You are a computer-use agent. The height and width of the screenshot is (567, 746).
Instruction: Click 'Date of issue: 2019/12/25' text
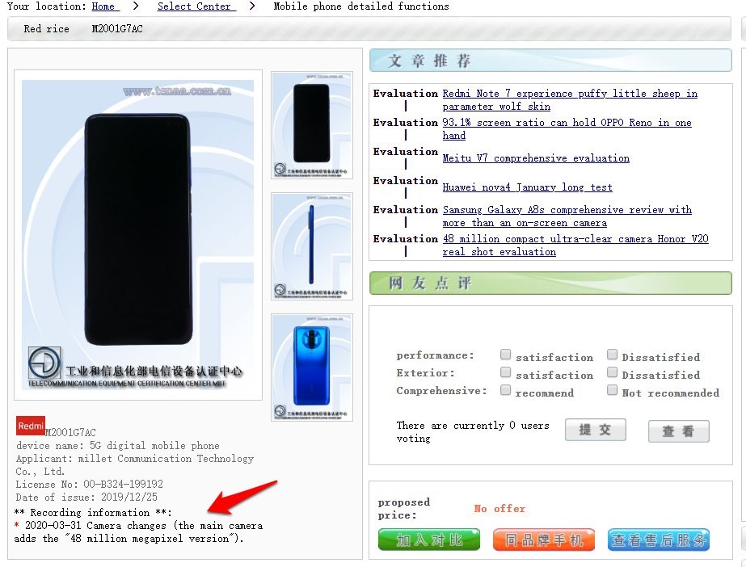(86, 498)
